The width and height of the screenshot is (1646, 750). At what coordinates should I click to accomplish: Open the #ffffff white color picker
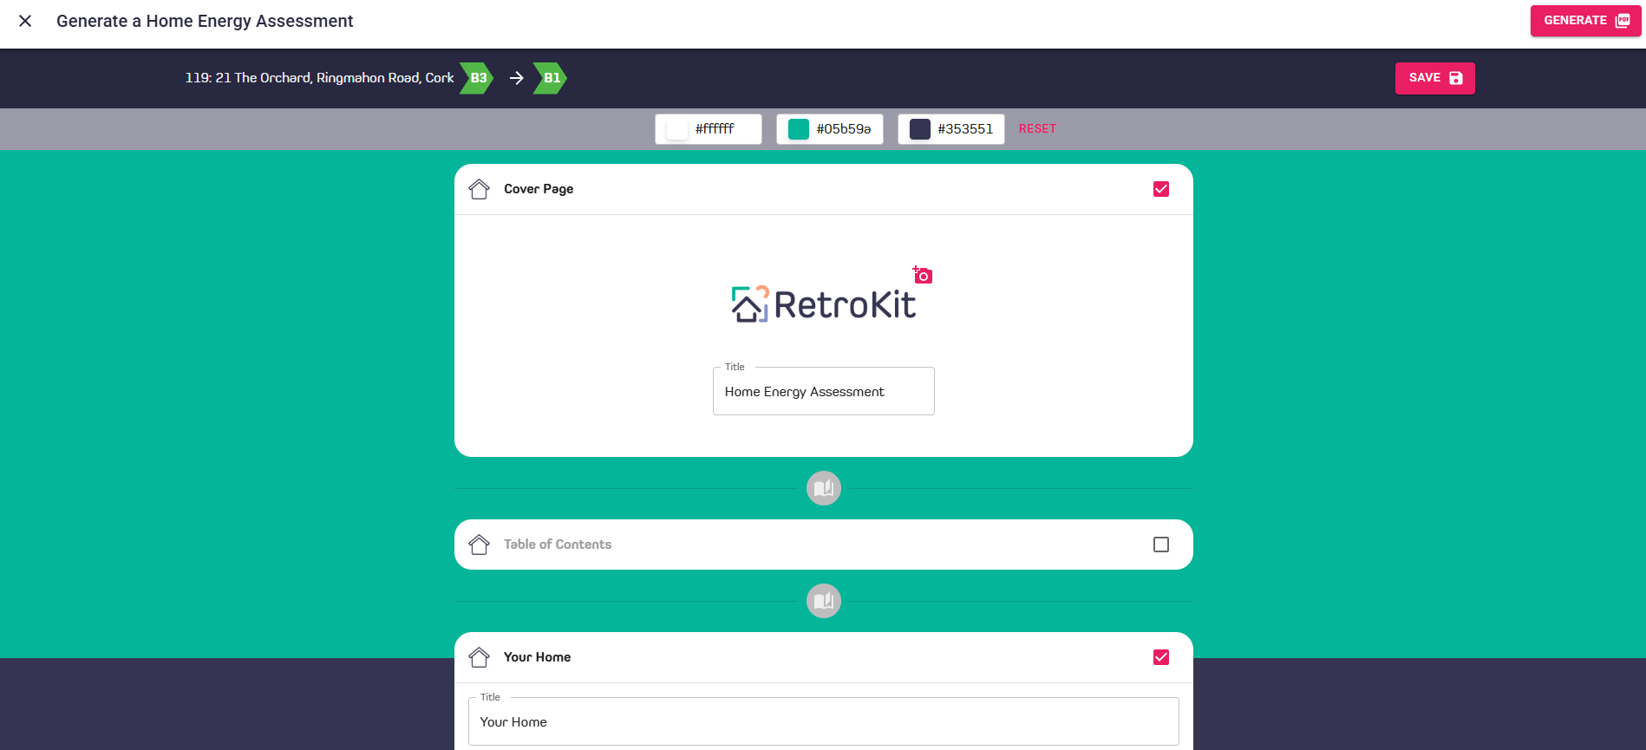tap(708, 129)
